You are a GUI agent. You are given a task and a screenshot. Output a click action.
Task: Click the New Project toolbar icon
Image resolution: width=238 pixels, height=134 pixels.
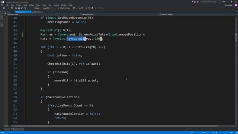point(12,8)
